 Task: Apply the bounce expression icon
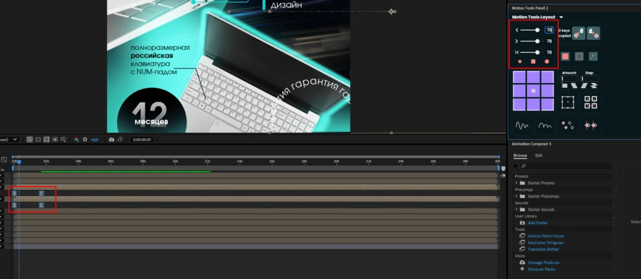pyautogui.click(x=545, y=125)
